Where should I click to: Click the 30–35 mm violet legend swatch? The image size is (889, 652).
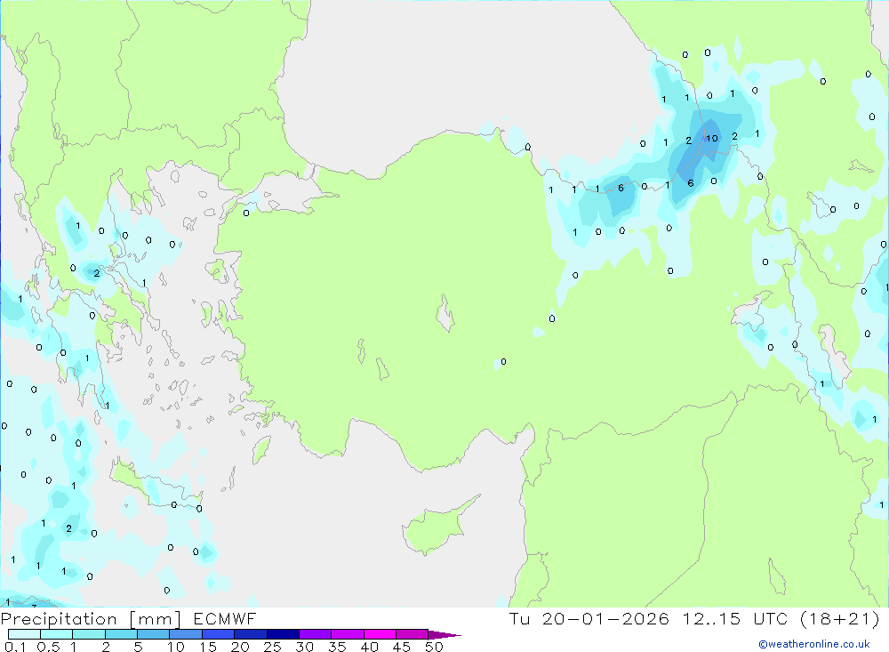(x=316, y=634)
